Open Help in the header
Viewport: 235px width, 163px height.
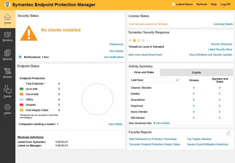coord(214,4)
